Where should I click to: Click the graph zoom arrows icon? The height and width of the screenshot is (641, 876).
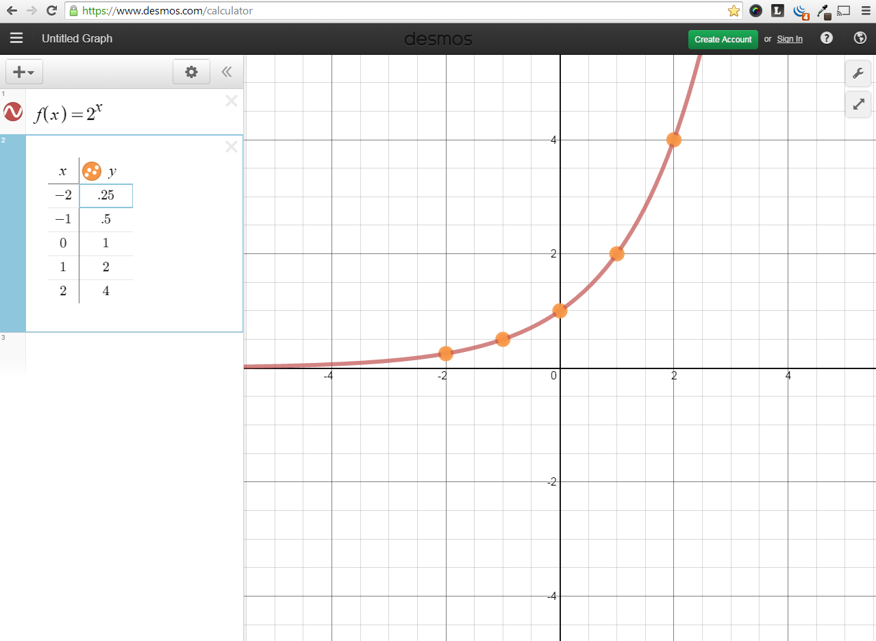[858, 105]
